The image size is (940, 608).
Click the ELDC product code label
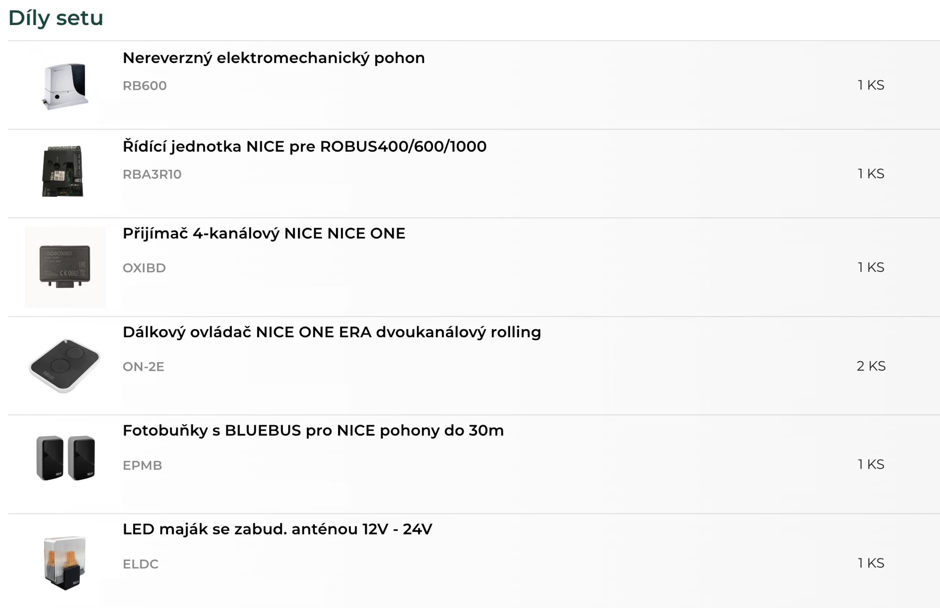[141, 564]
